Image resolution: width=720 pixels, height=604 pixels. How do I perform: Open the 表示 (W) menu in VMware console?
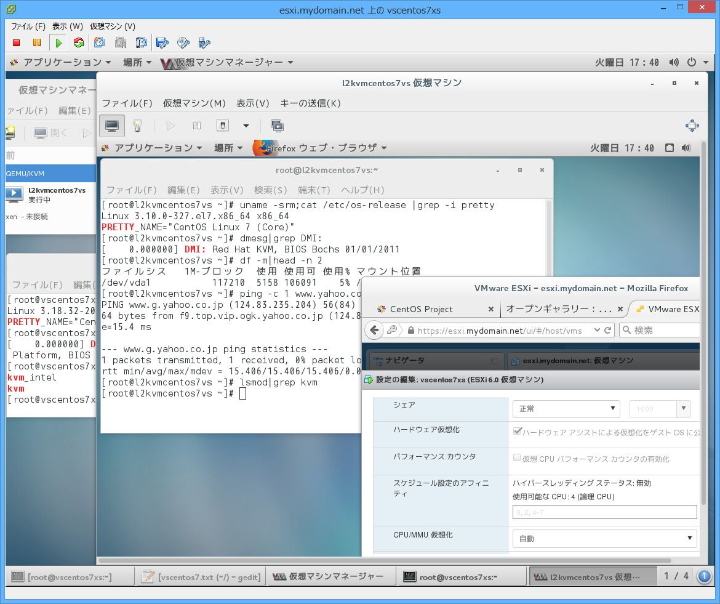coord(67,26)
